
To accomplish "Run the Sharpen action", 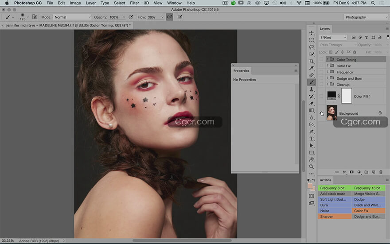I will point(335,217).
